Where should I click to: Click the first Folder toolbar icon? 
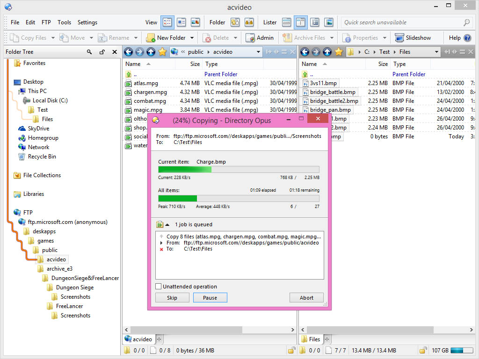235,22
